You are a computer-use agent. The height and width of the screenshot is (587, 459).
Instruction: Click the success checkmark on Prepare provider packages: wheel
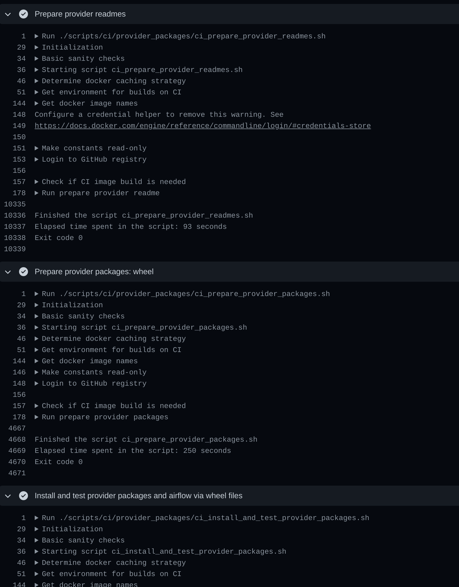coord(24,271)
